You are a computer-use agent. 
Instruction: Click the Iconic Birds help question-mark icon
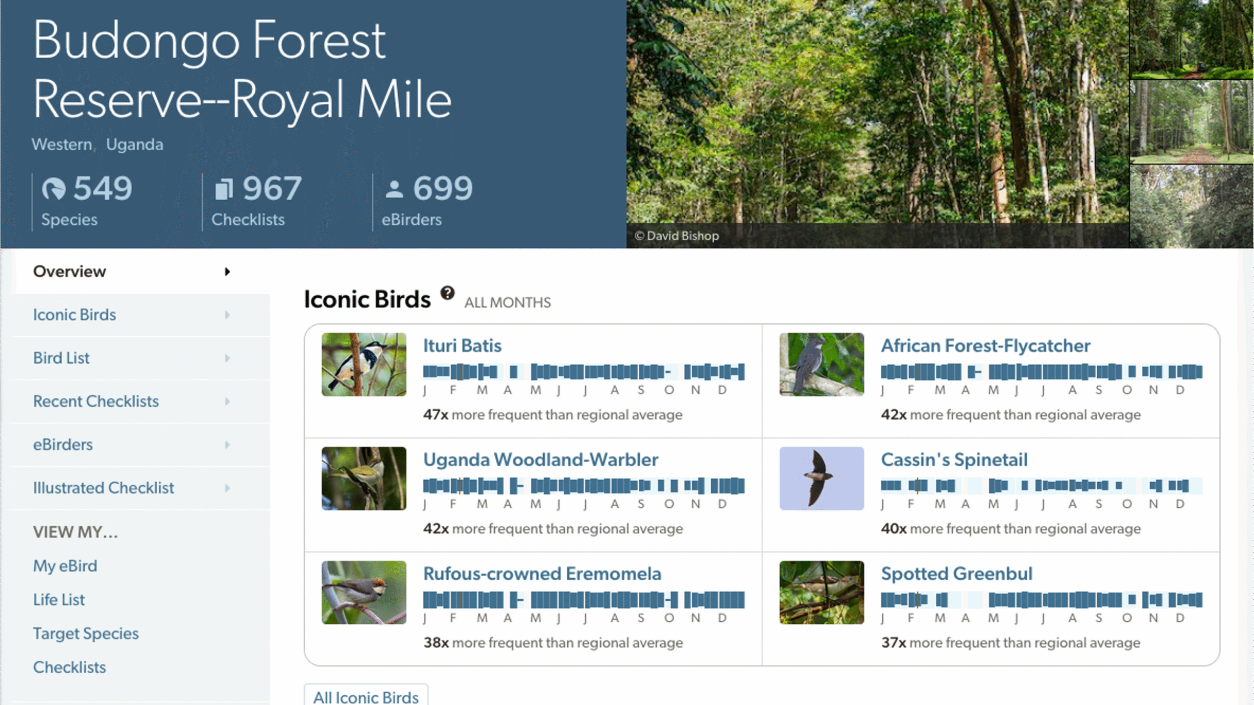coord(447,293)
